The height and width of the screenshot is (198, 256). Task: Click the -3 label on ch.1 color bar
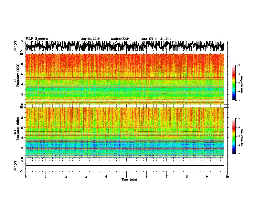pos(239,65)
